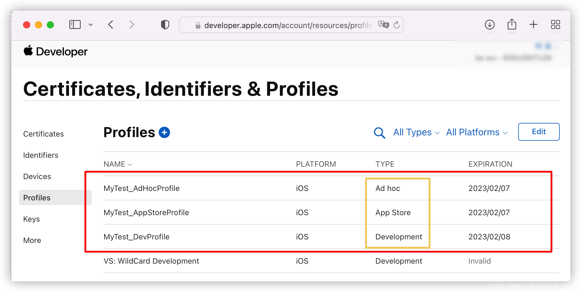Click the iOS platform of VS: WildCard Development
581x292 pixels.
pyautogui.click(x=302, y=261)
